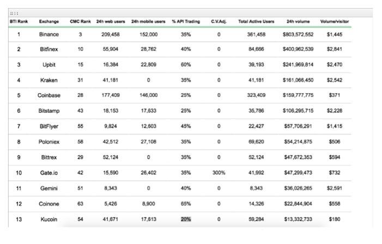Select the Binance exchange name

pyautogui.click(x=49, y=34)
